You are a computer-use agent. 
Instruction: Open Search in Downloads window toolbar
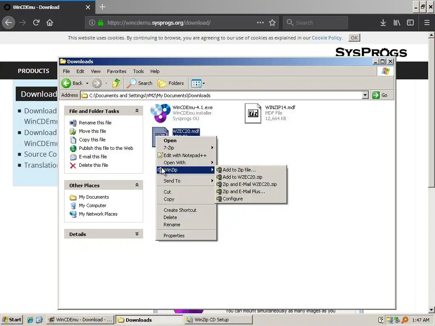pos(139,83)
